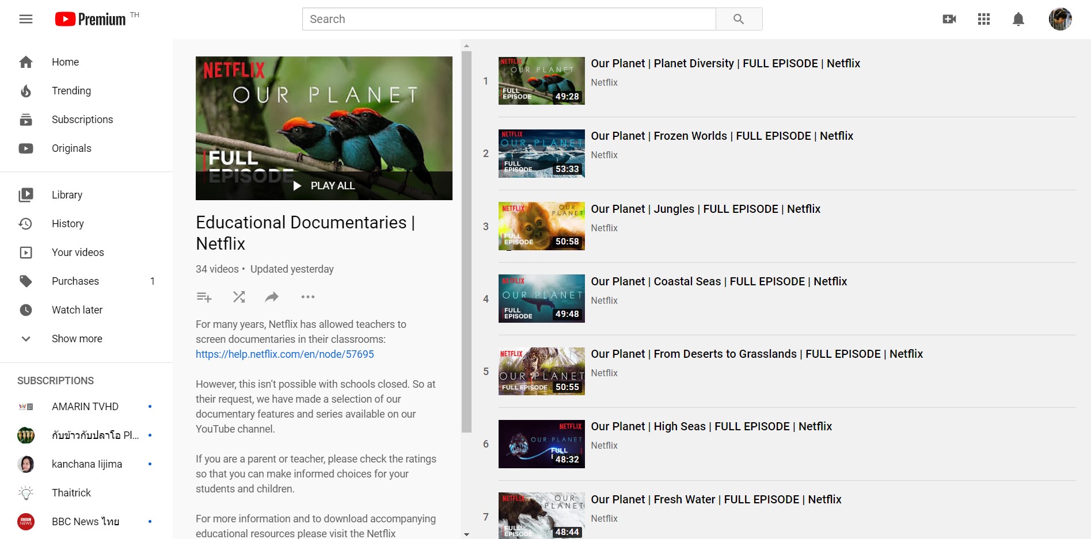Screen dimensions: 1091x539
Task: Open the create video camera icon
Action: coord(949,19)
